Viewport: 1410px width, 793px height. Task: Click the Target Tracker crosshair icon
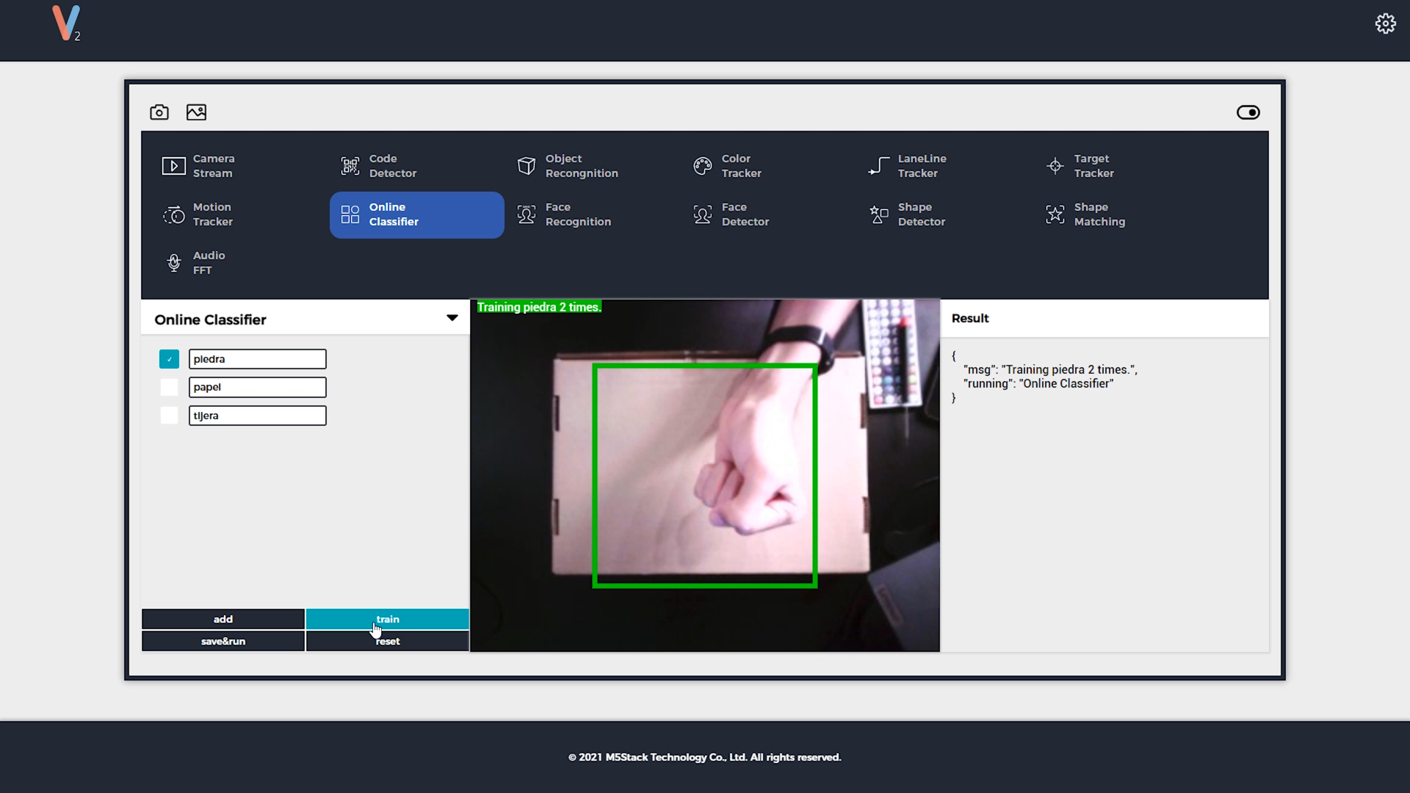click(1055, 166)
